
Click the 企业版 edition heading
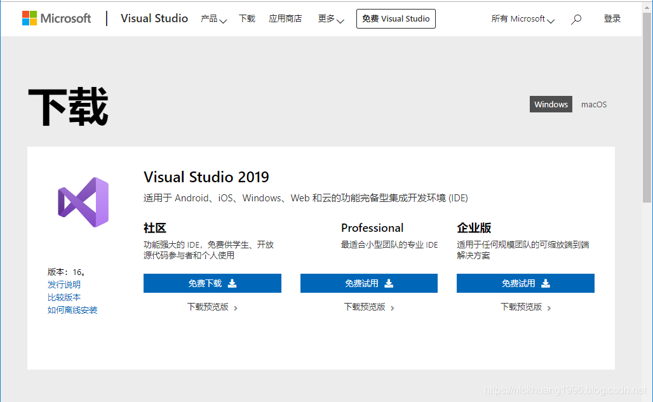tap(474, 227)
